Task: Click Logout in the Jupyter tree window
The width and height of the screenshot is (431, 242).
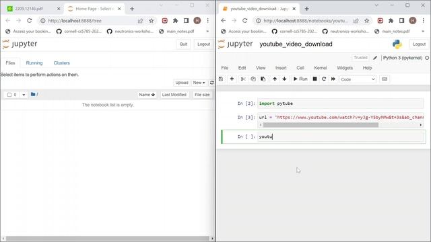Action: [203, 44]
